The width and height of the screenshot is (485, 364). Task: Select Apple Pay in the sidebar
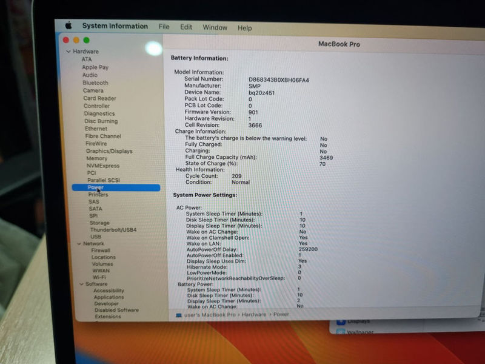click(x=95, y=67)
